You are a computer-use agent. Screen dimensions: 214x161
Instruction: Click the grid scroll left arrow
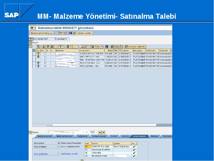pos(48,125)
